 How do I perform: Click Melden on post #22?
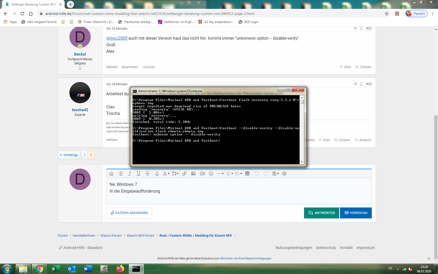112,67
